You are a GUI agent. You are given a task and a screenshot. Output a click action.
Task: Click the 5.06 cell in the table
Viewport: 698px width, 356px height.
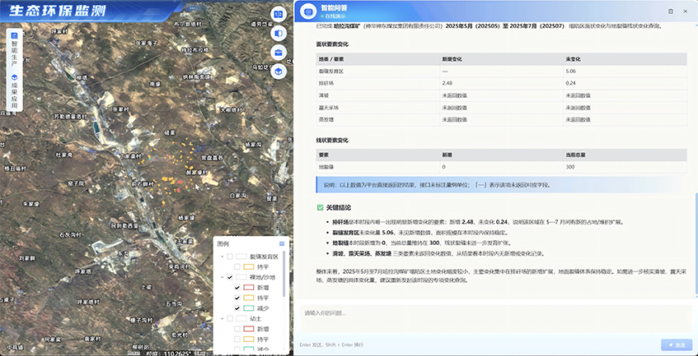click(571, 71)
